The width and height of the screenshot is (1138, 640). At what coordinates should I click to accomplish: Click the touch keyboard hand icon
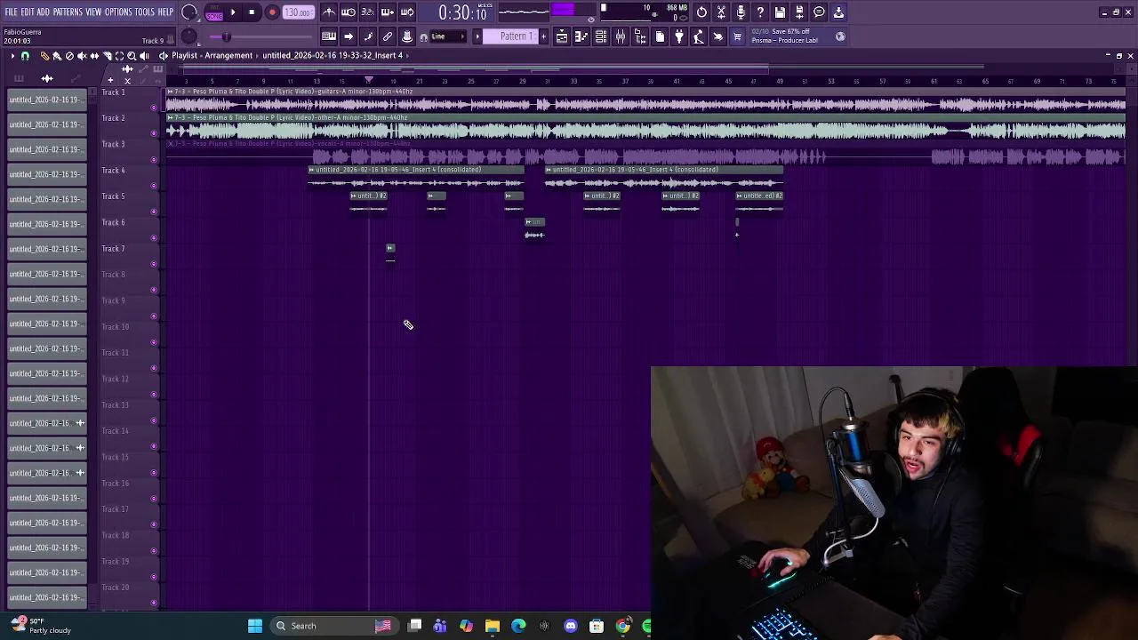[718, 36]
